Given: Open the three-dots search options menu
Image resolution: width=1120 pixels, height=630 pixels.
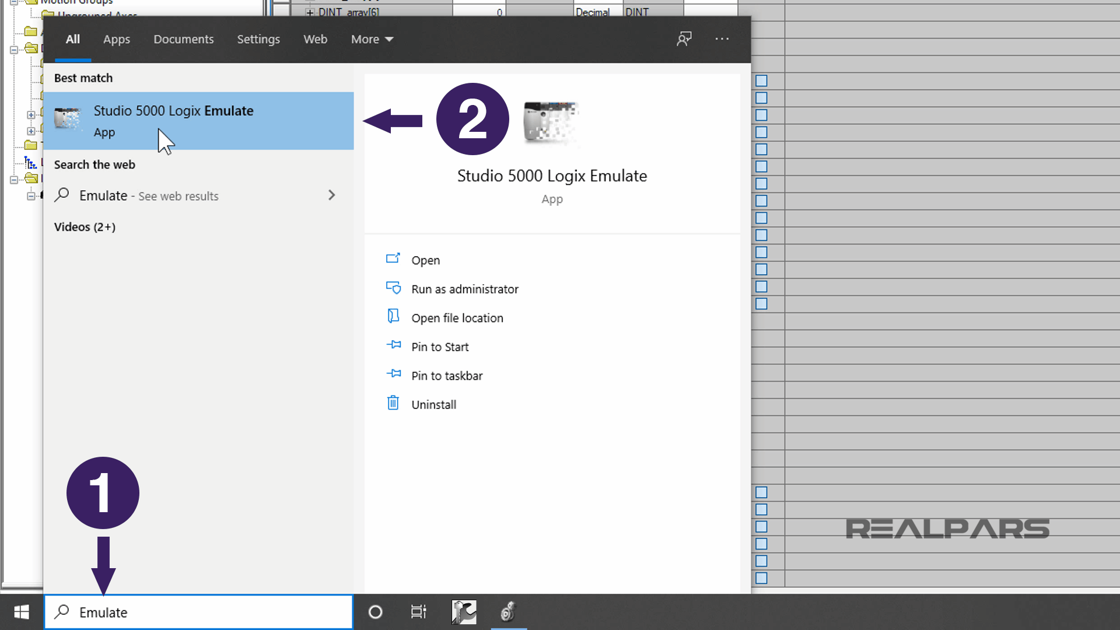Looking at the screenshot, I should coord(722,39).
